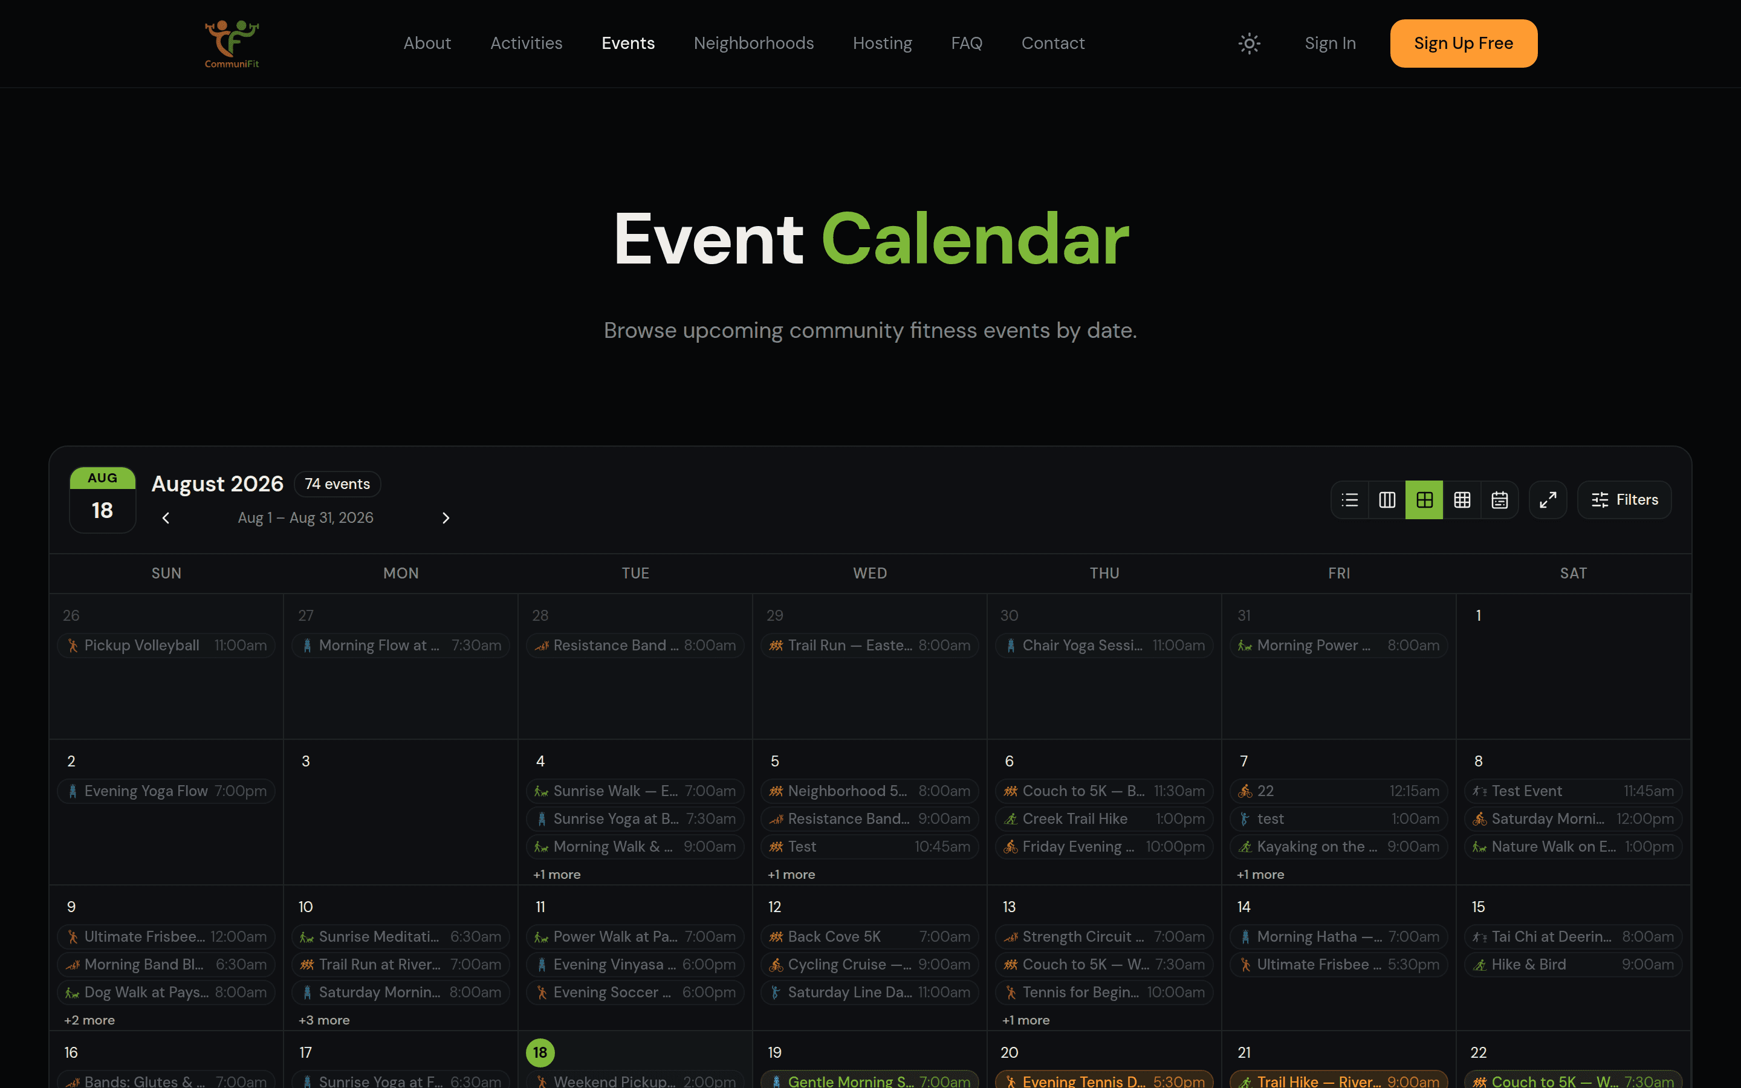The image size is (1741, 1088).
Task: Open the About page
Action: click(x=427, y=43)
